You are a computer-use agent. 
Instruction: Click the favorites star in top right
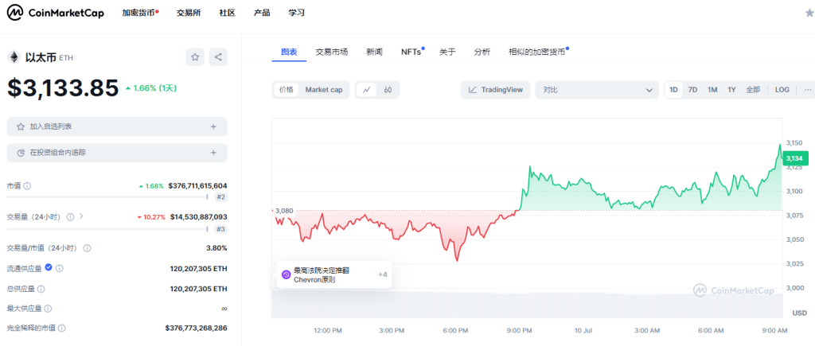click(x=809, y=13)
